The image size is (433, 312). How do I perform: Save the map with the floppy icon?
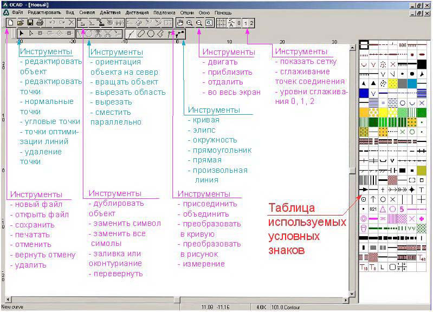click(30, 23)
